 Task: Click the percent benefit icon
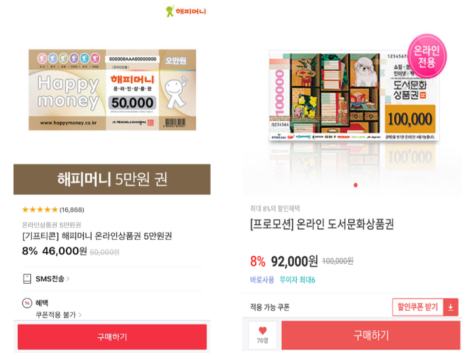[27, 303]
